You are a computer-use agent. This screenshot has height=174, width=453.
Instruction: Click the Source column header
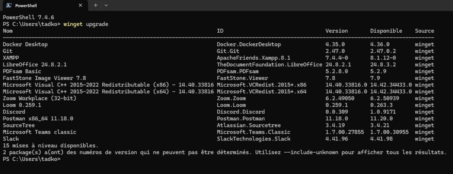pos(424,31)
